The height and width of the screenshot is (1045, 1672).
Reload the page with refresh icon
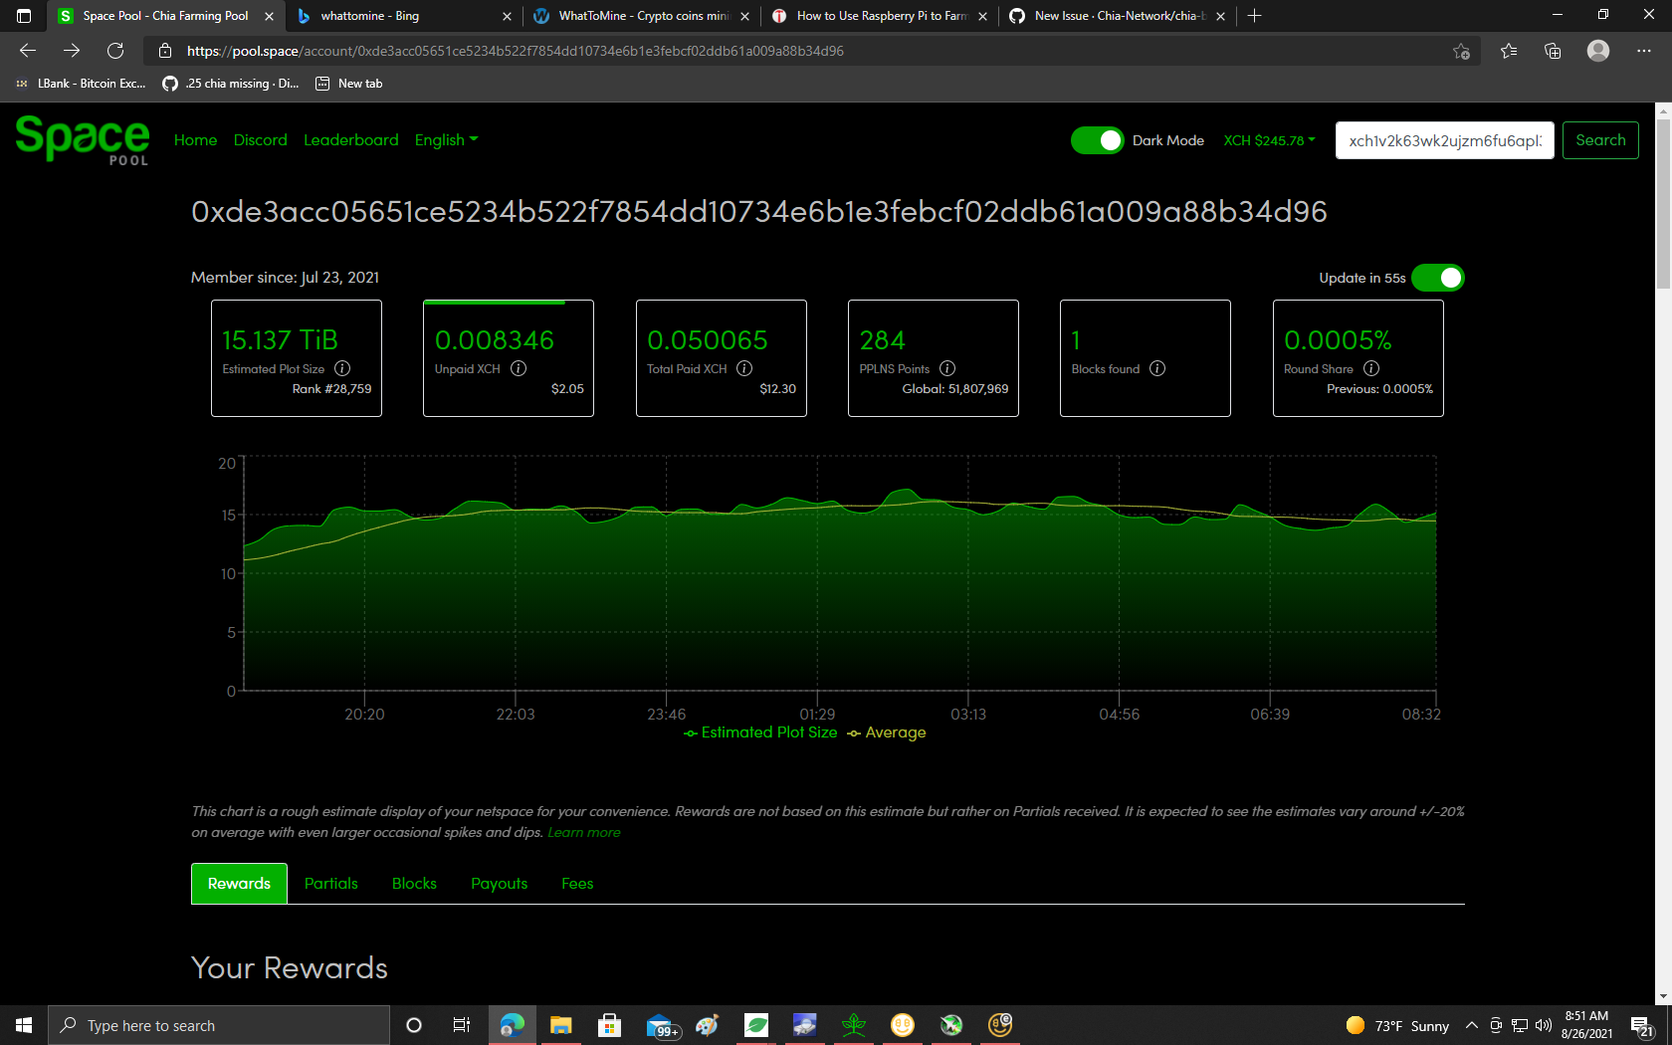pos(115,51)
